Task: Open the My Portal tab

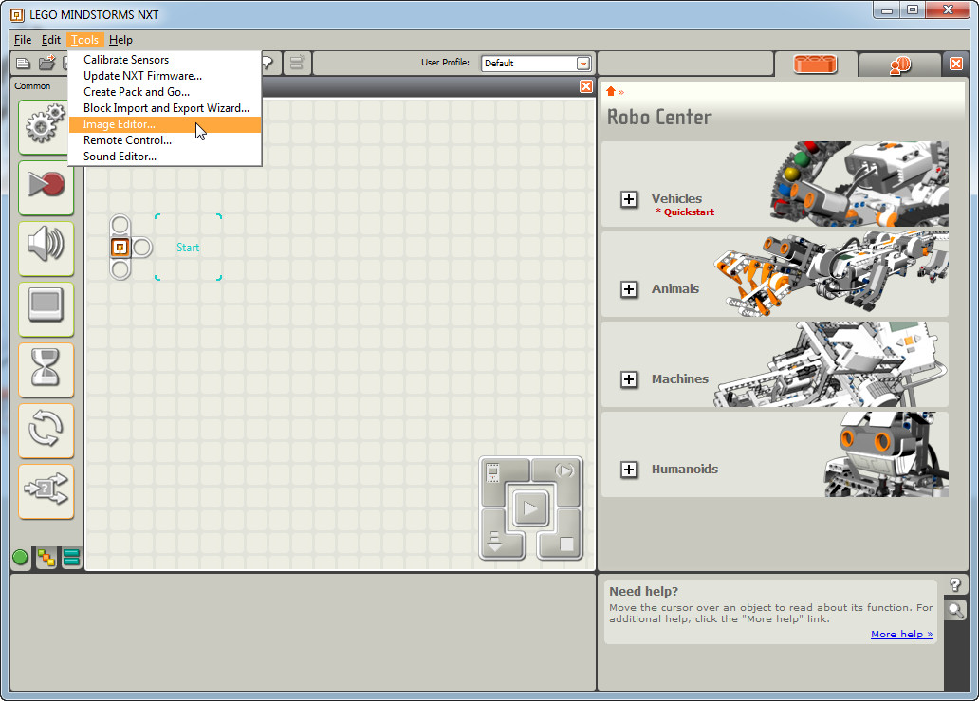Action: click(x=899, y=65)
